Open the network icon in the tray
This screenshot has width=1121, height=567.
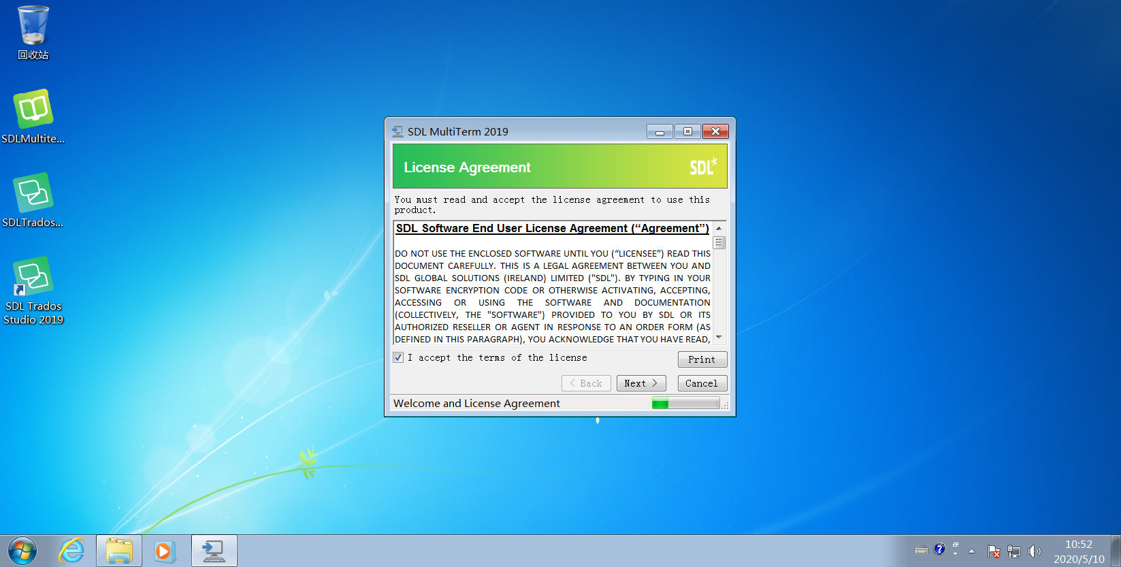tap(1014, 551)
